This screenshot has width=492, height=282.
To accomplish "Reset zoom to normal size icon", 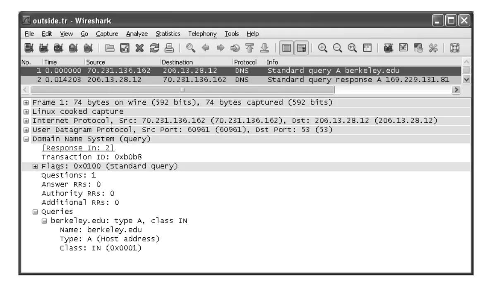I will [x=352, y=48].
